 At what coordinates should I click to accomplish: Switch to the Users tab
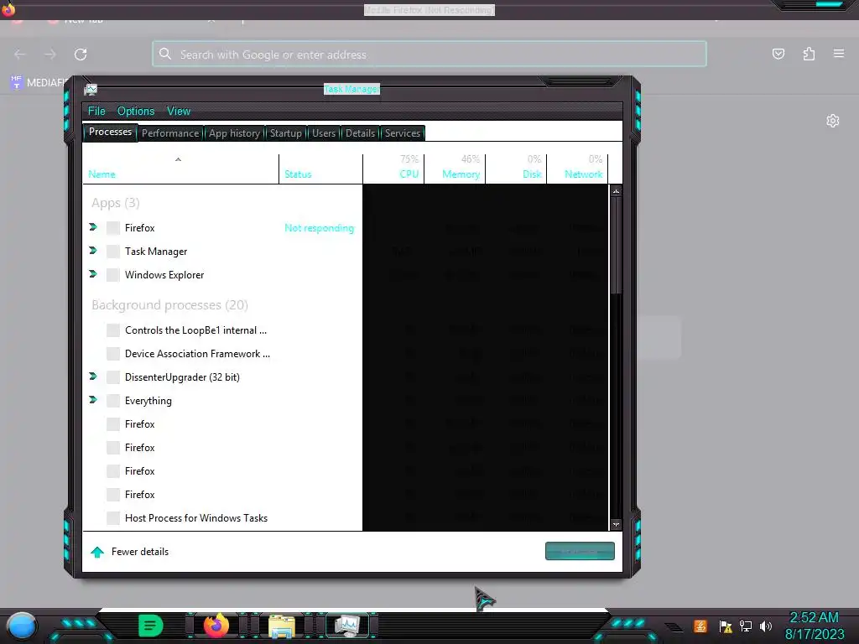pyautogui.click(x=324, y=133)
